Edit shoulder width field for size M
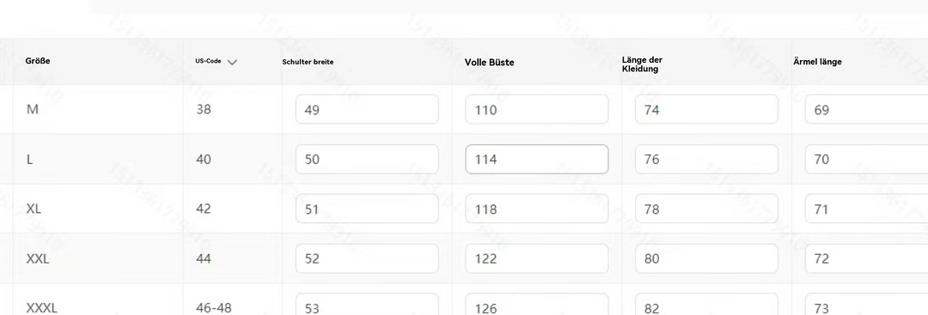The width and height of the screenshot is (928, 315). click(367, 109)
